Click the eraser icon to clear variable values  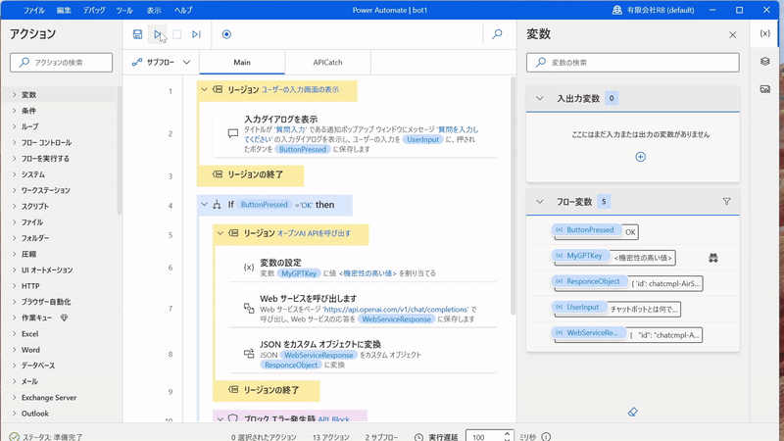pos(632,413)
